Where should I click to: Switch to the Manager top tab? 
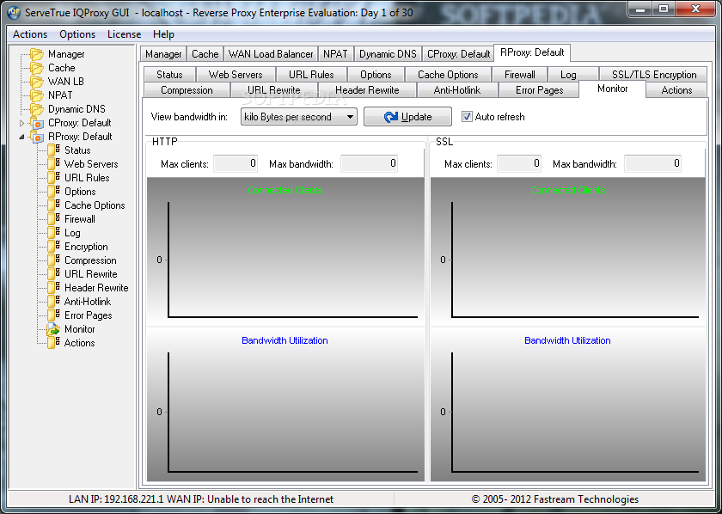pos(163,54)
